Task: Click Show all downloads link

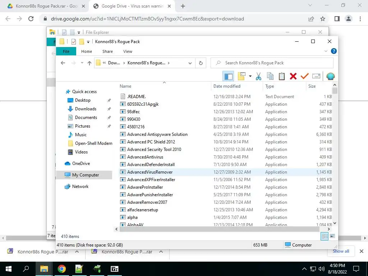Action: click(x=341, y=251)
